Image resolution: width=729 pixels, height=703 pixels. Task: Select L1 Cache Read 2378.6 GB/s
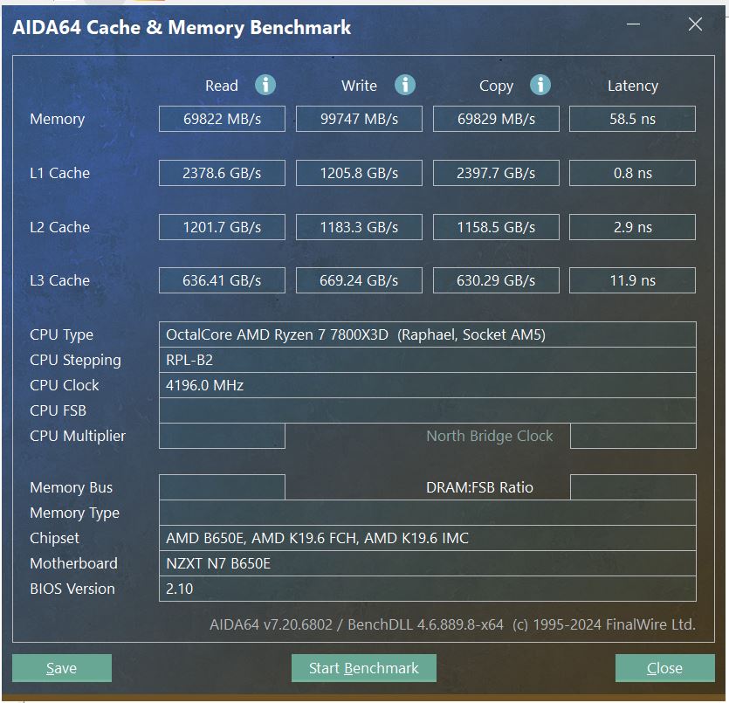tap(222, 173)
